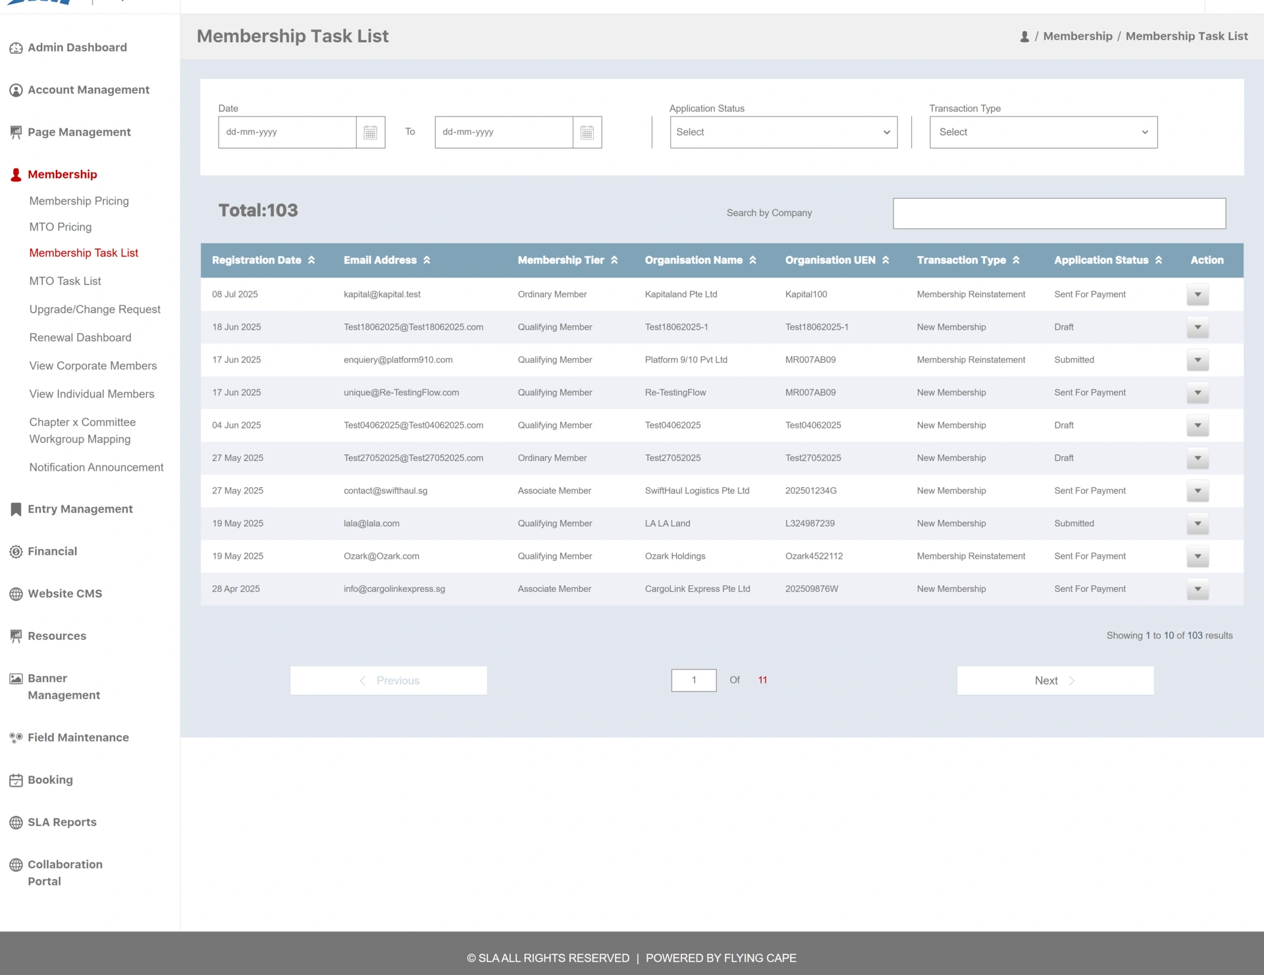Click the Financial sidebar icon

16,552
